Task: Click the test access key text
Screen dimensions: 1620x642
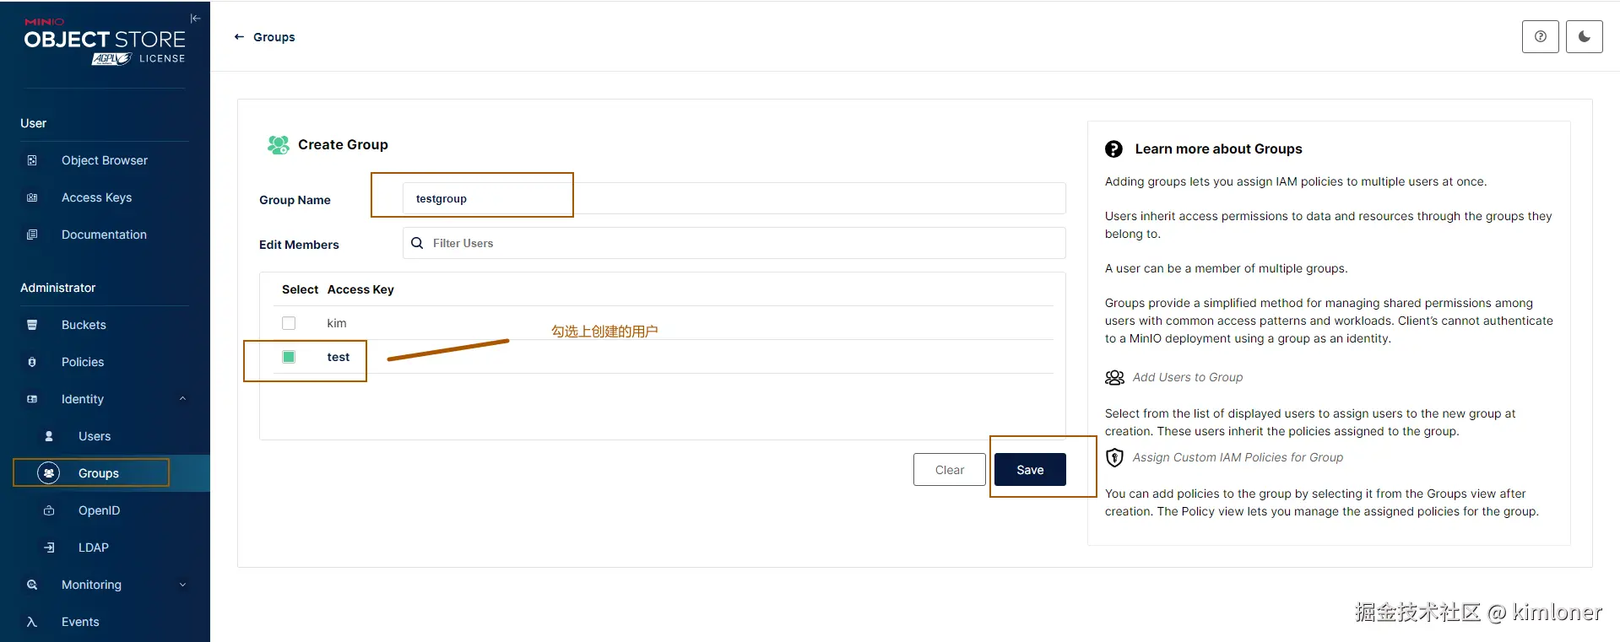Action: [339, 357]
